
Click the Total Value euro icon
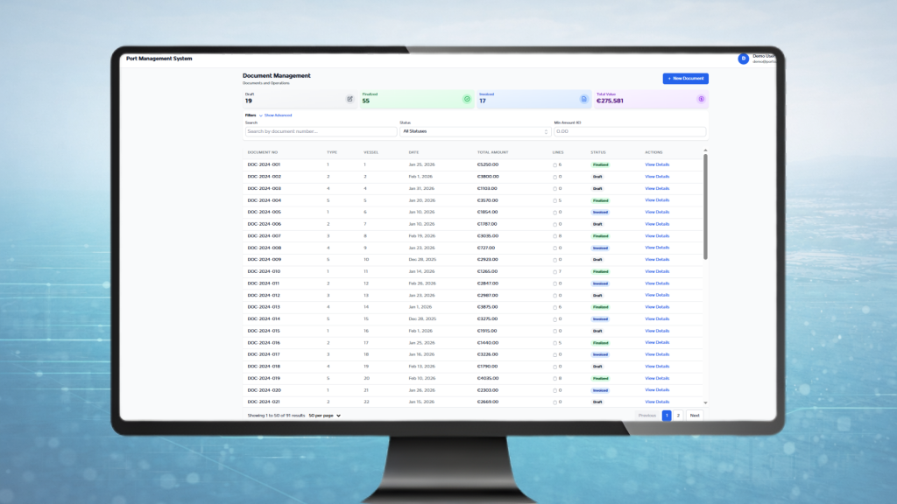click(x=701, y=99)
